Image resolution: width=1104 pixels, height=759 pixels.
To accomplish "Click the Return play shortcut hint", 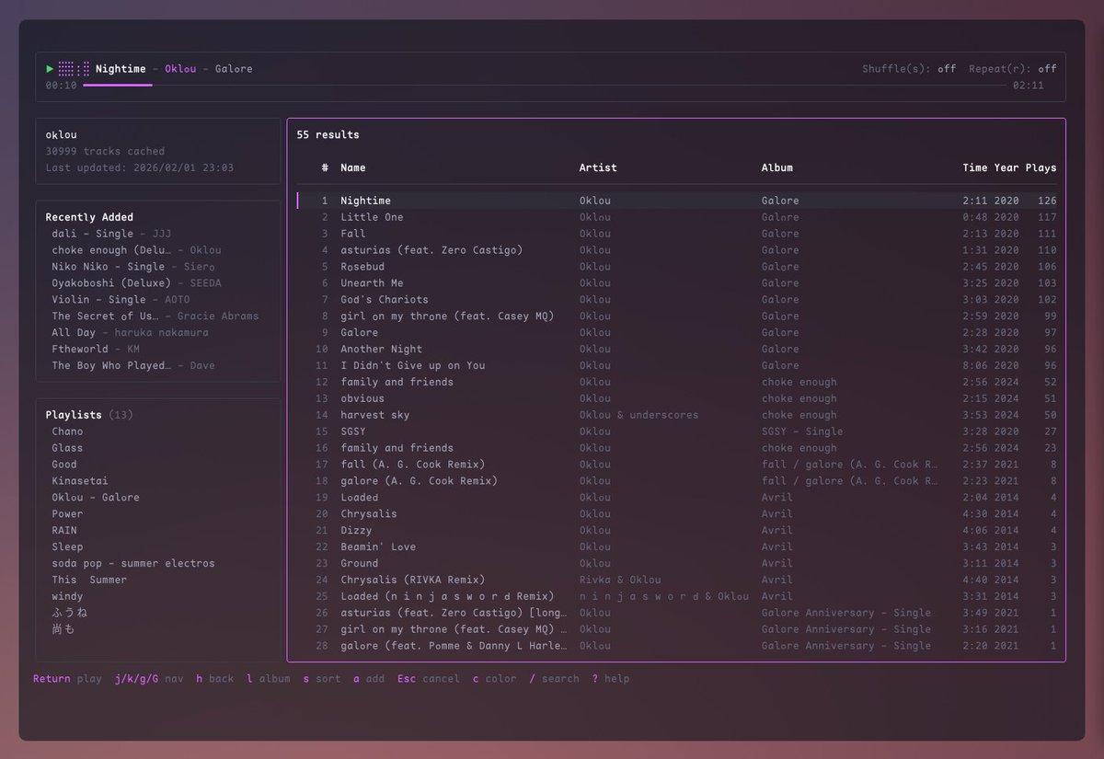I will [x=67, y=679].
